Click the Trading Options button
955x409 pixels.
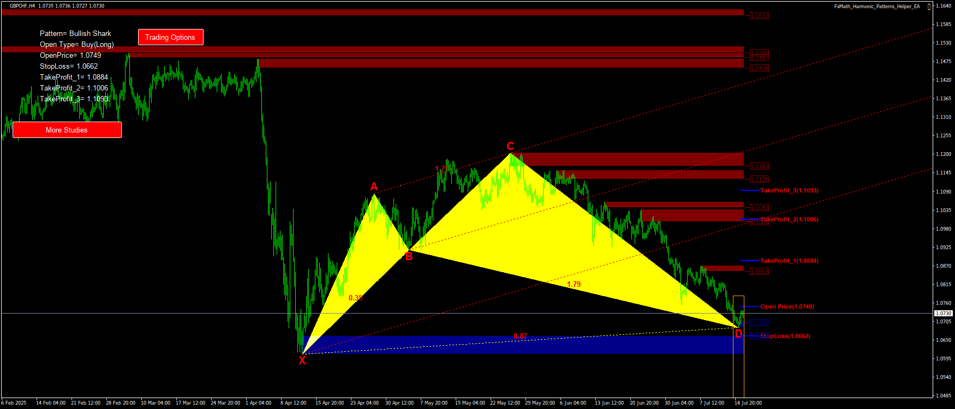pos(170,37)
